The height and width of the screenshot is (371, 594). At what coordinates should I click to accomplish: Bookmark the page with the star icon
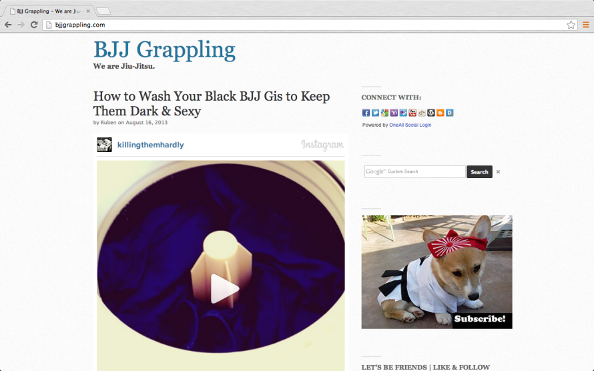point(571,25)
